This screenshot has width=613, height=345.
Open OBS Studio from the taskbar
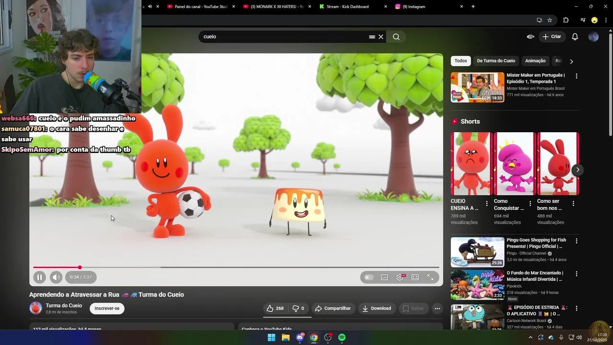point(328,337)
